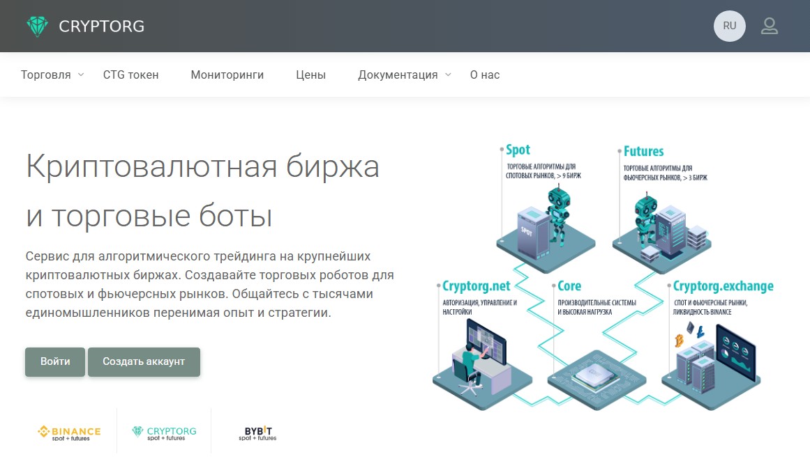The image size is (810, 461).
Task: Open the CTG токен page
Action: click(x=130, y=75)
